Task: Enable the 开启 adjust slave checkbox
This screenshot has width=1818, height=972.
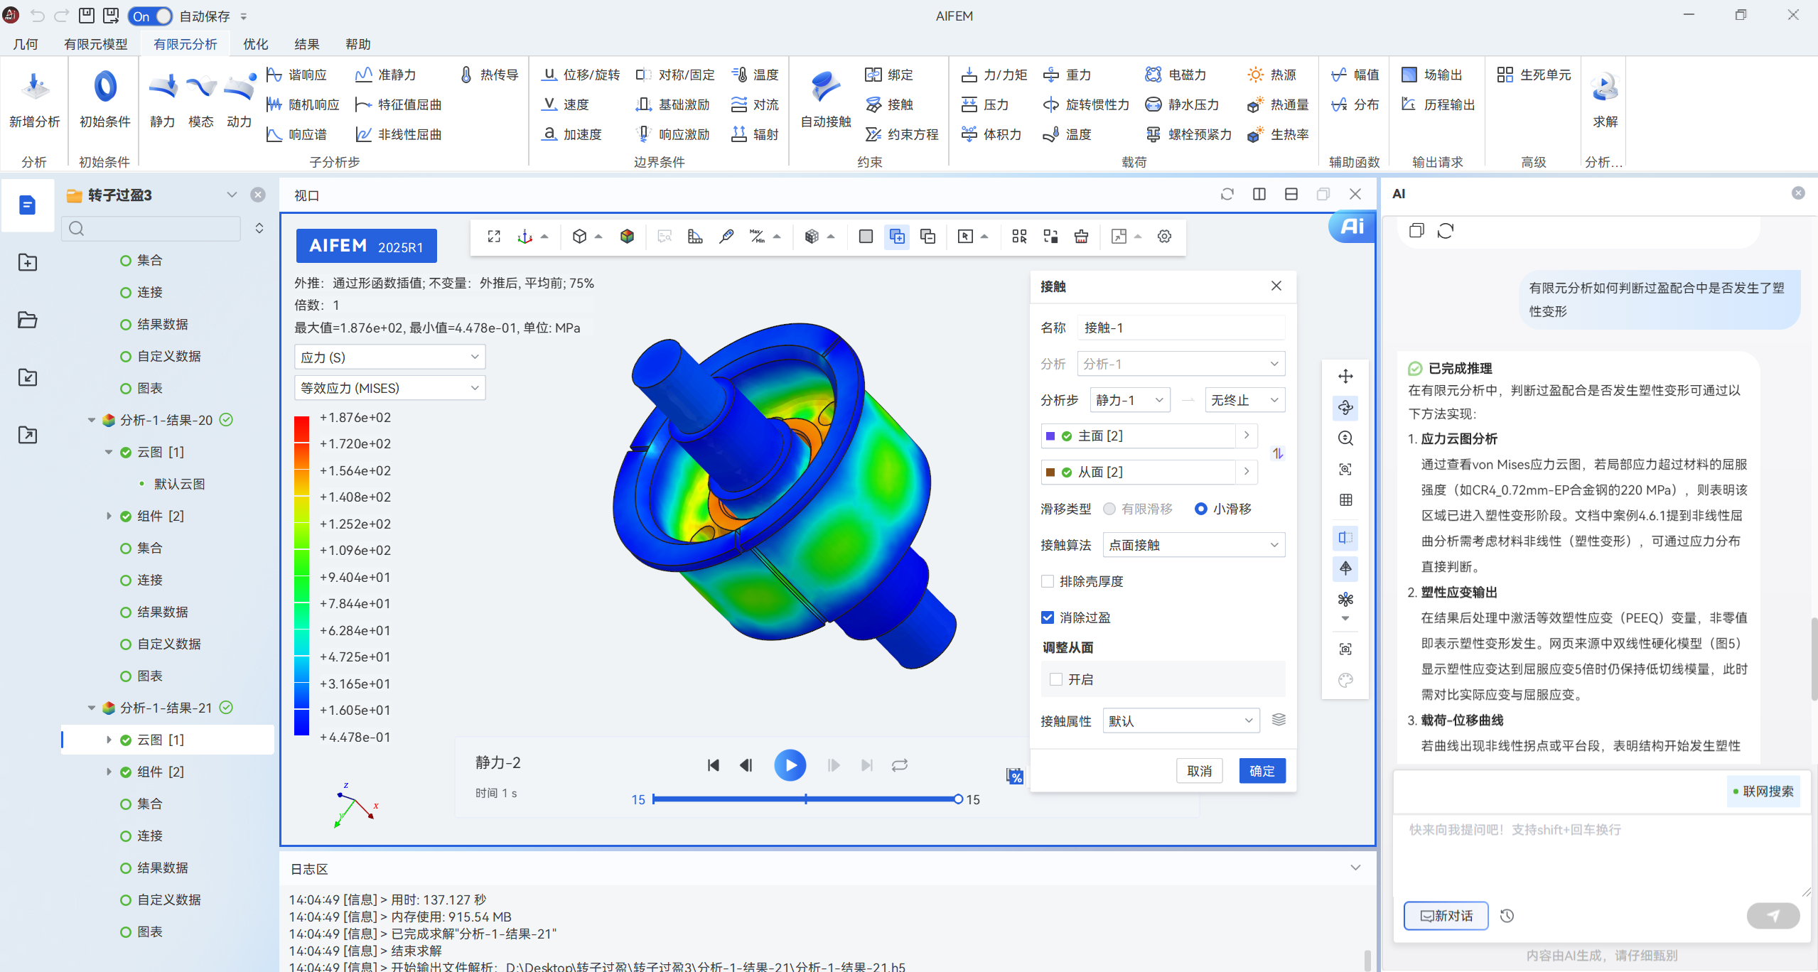Action: point(1056,679)
